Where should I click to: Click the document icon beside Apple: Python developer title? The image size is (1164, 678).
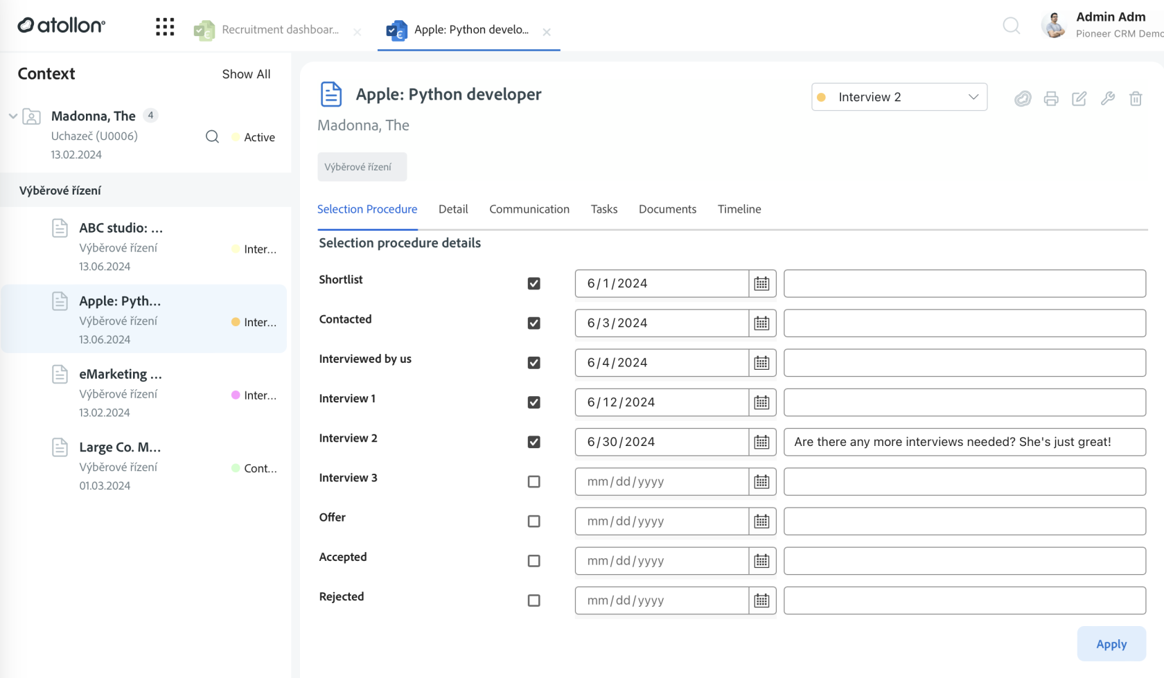pos(331,94)
